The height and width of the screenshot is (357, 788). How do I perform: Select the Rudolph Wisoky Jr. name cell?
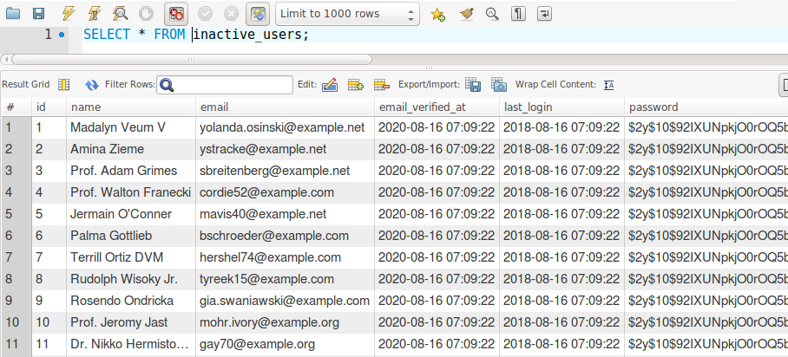point(131,279)
